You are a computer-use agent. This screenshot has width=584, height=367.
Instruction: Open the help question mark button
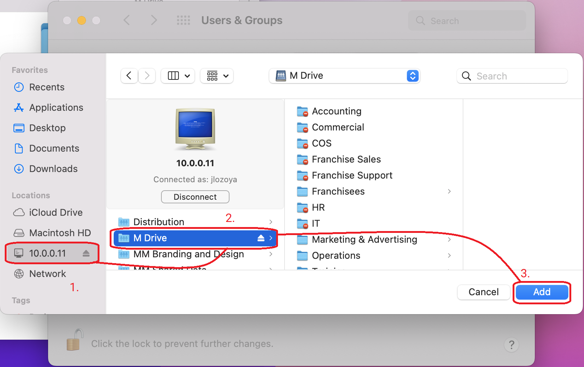pos(512,344)
